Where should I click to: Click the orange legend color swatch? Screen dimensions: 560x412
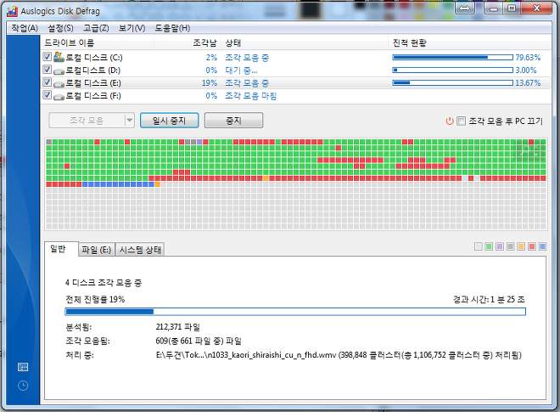tap(521, 246)
